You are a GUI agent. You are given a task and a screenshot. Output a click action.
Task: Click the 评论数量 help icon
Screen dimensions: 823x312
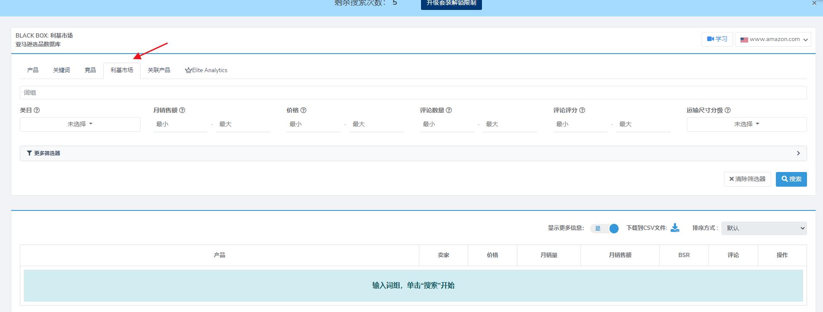449,110
